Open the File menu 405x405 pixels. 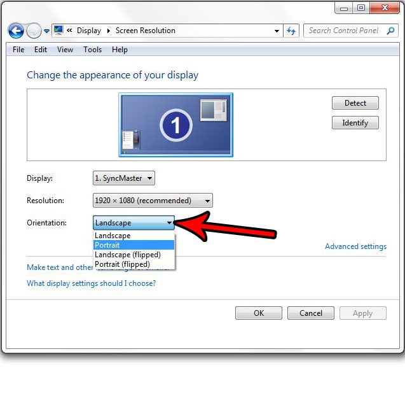click(18, 50)
